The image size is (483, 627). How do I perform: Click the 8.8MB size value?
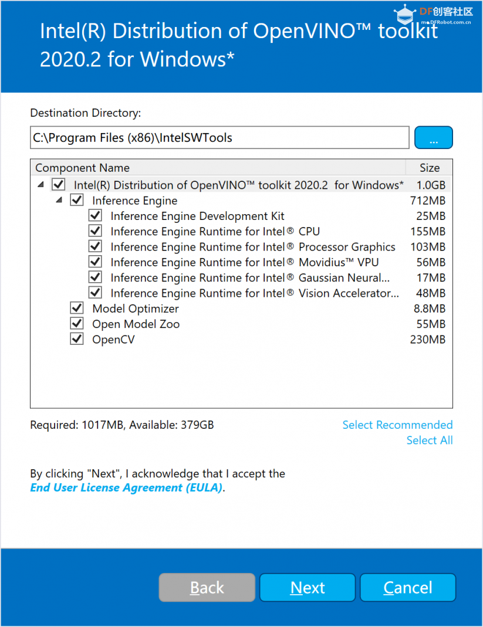pos(430,309)
